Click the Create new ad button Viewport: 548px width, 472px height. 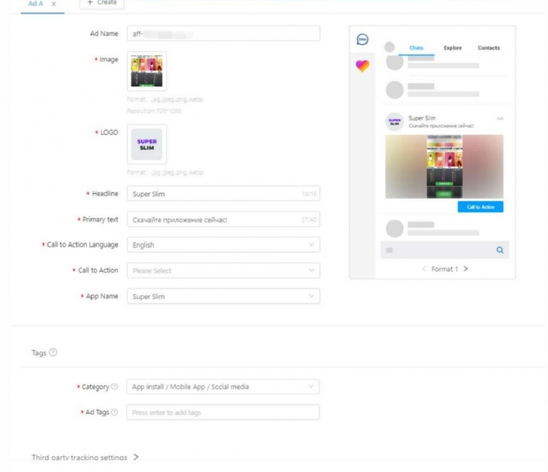[101, 3]
